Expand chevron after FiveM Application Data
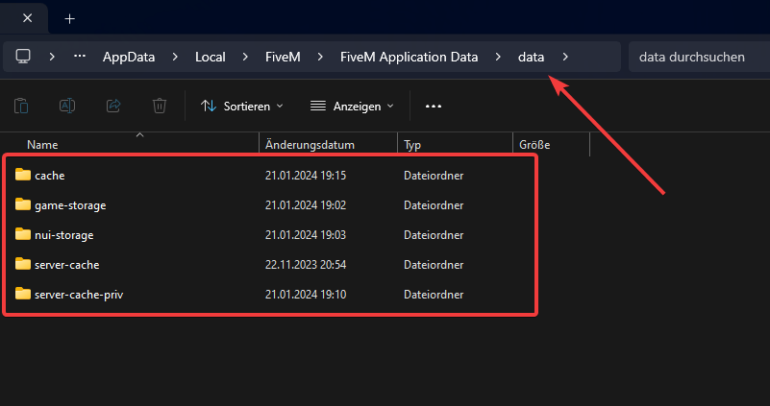This screenshot has width=770, height=406. pyautogui.click(x=498, y=57)
